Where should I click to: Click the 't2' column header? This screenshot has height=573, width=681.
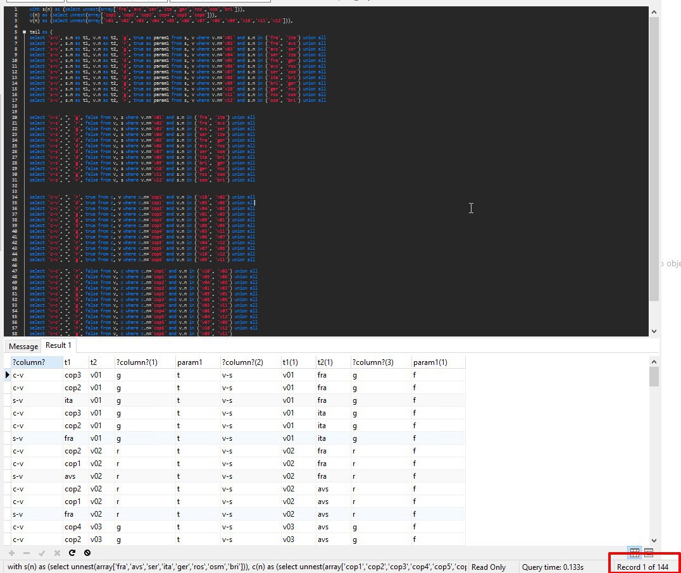point(102,362)
